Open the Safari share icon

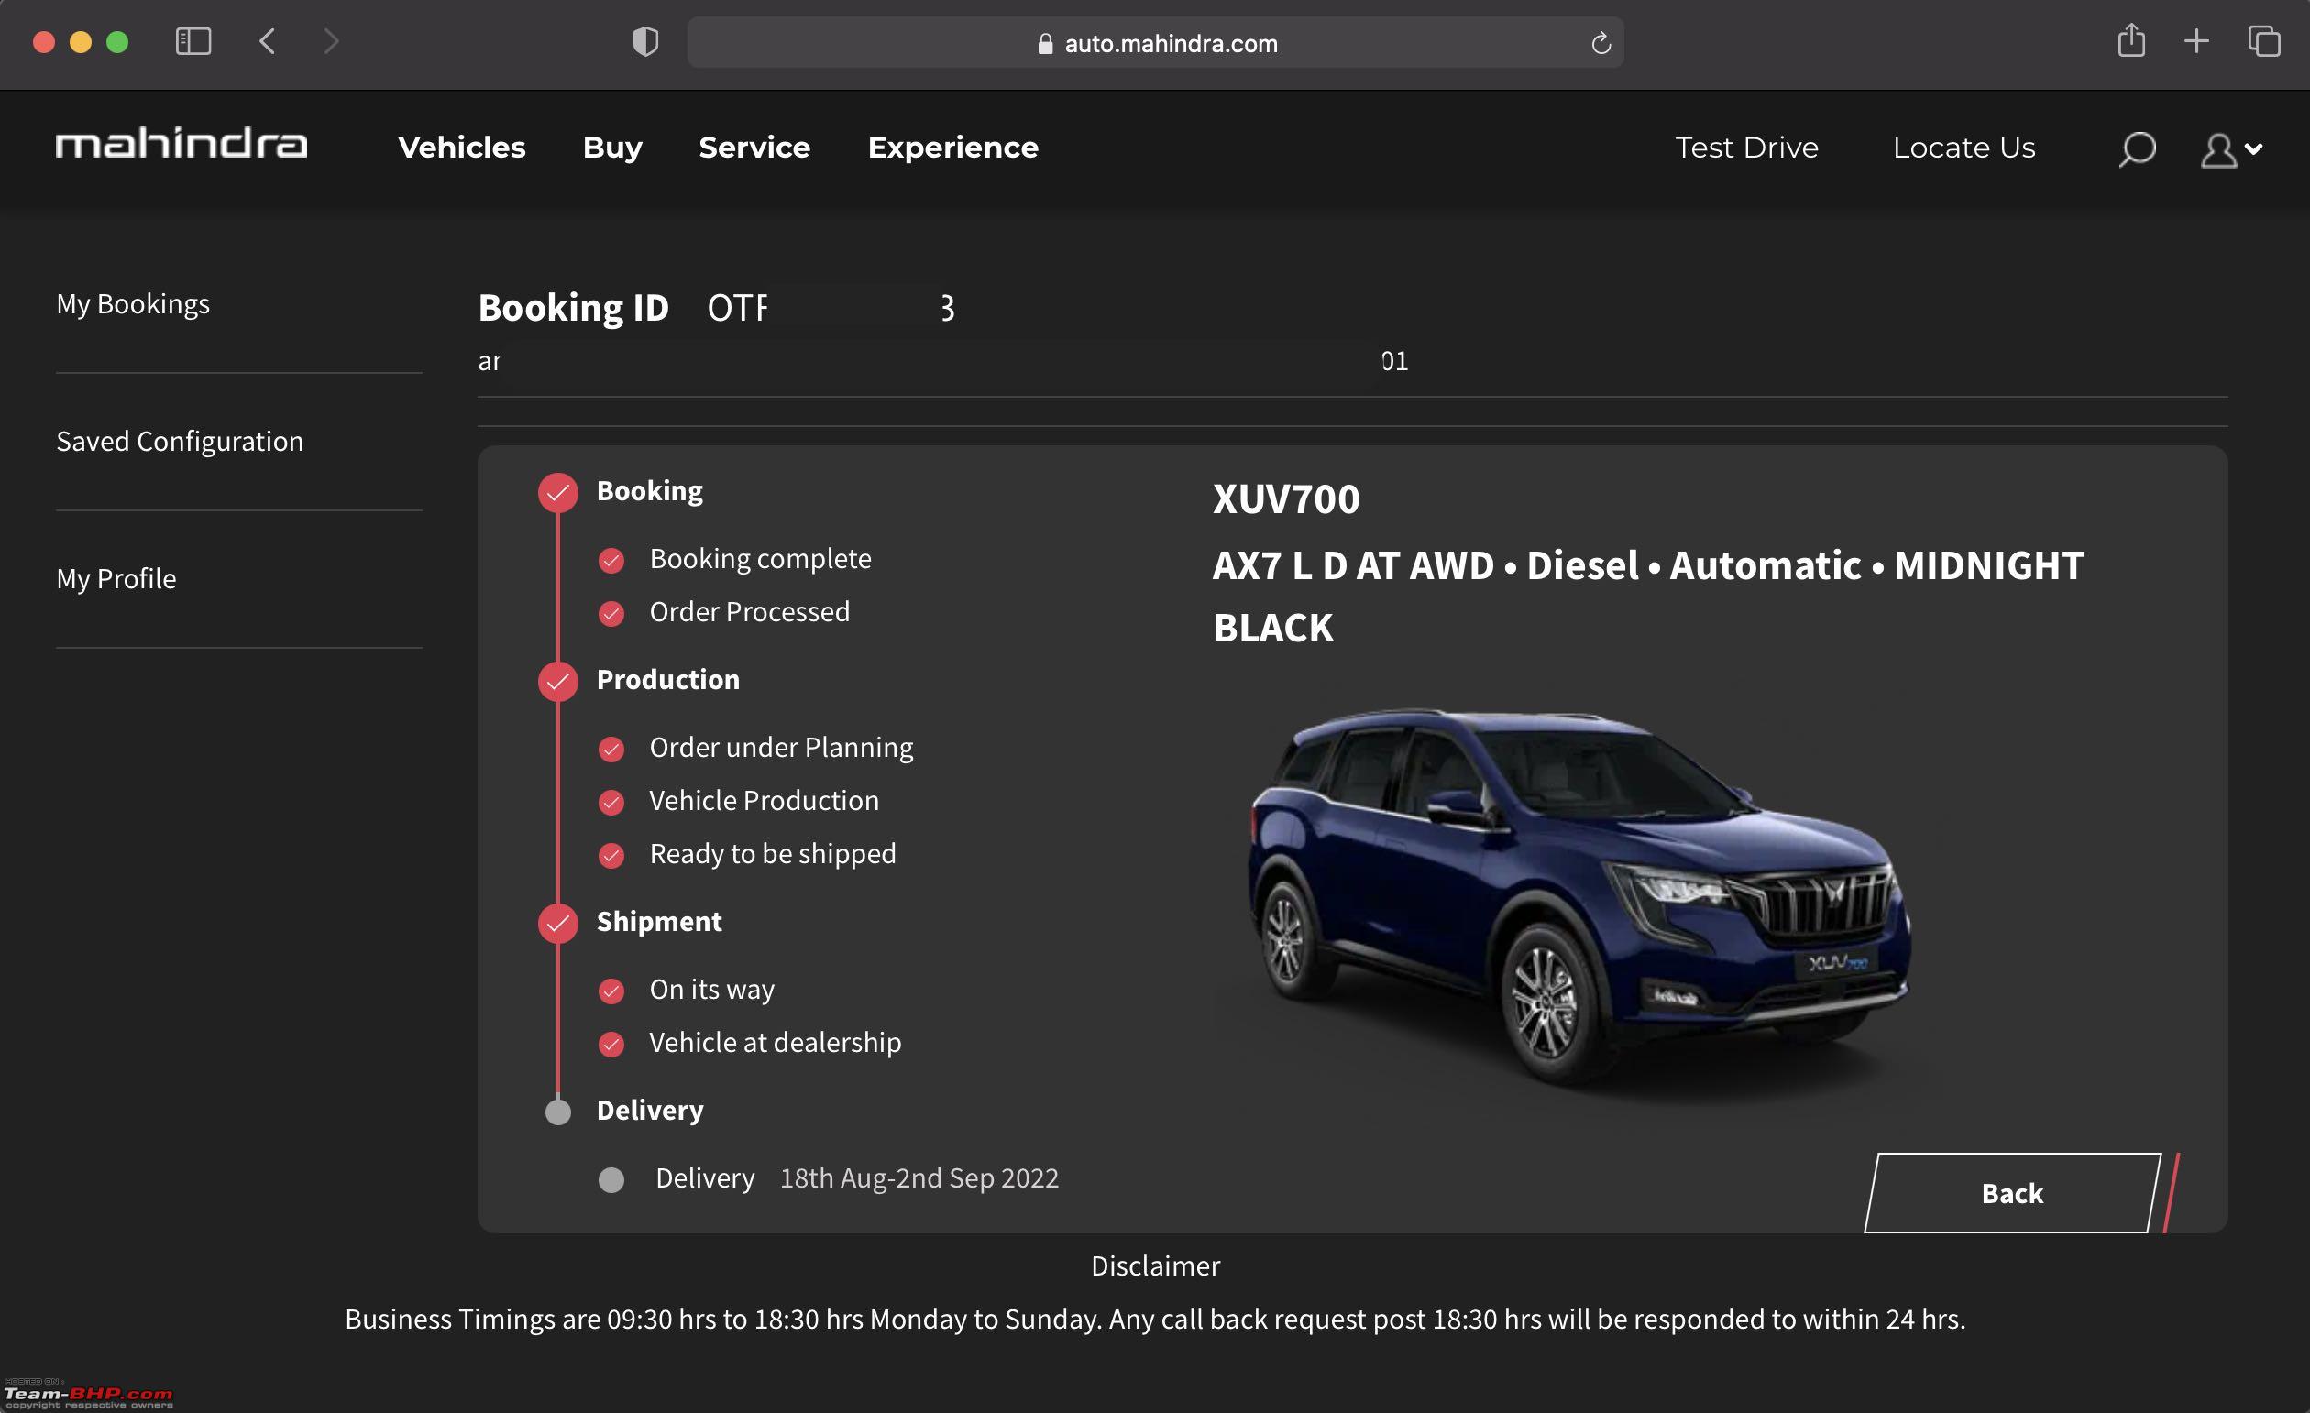2131,40
